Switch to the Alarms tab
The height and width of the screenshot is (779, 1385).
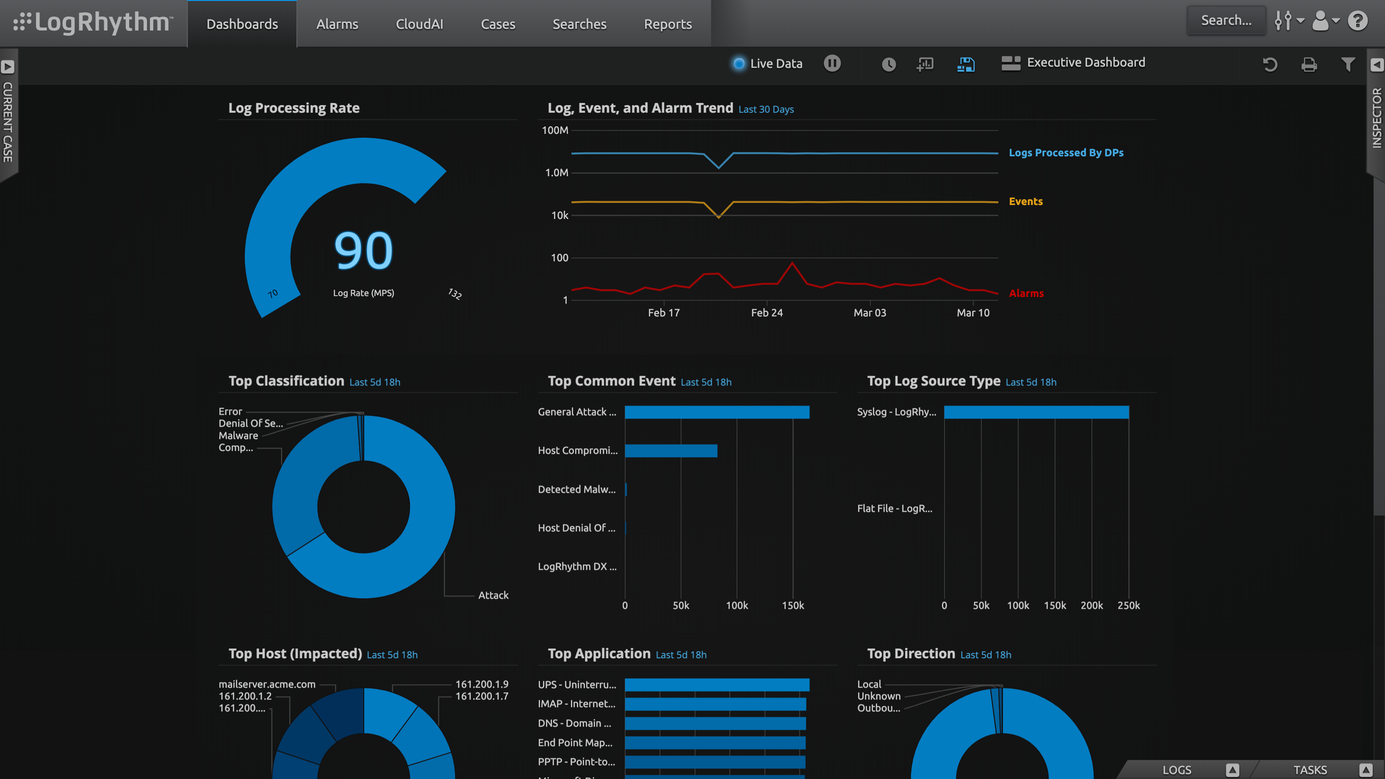point(337,24)
